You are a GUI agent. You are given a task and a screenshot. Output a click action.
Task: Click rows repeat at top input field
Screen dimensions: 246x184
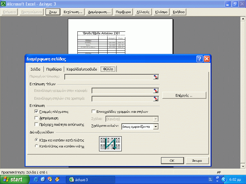tap(122, 91)
